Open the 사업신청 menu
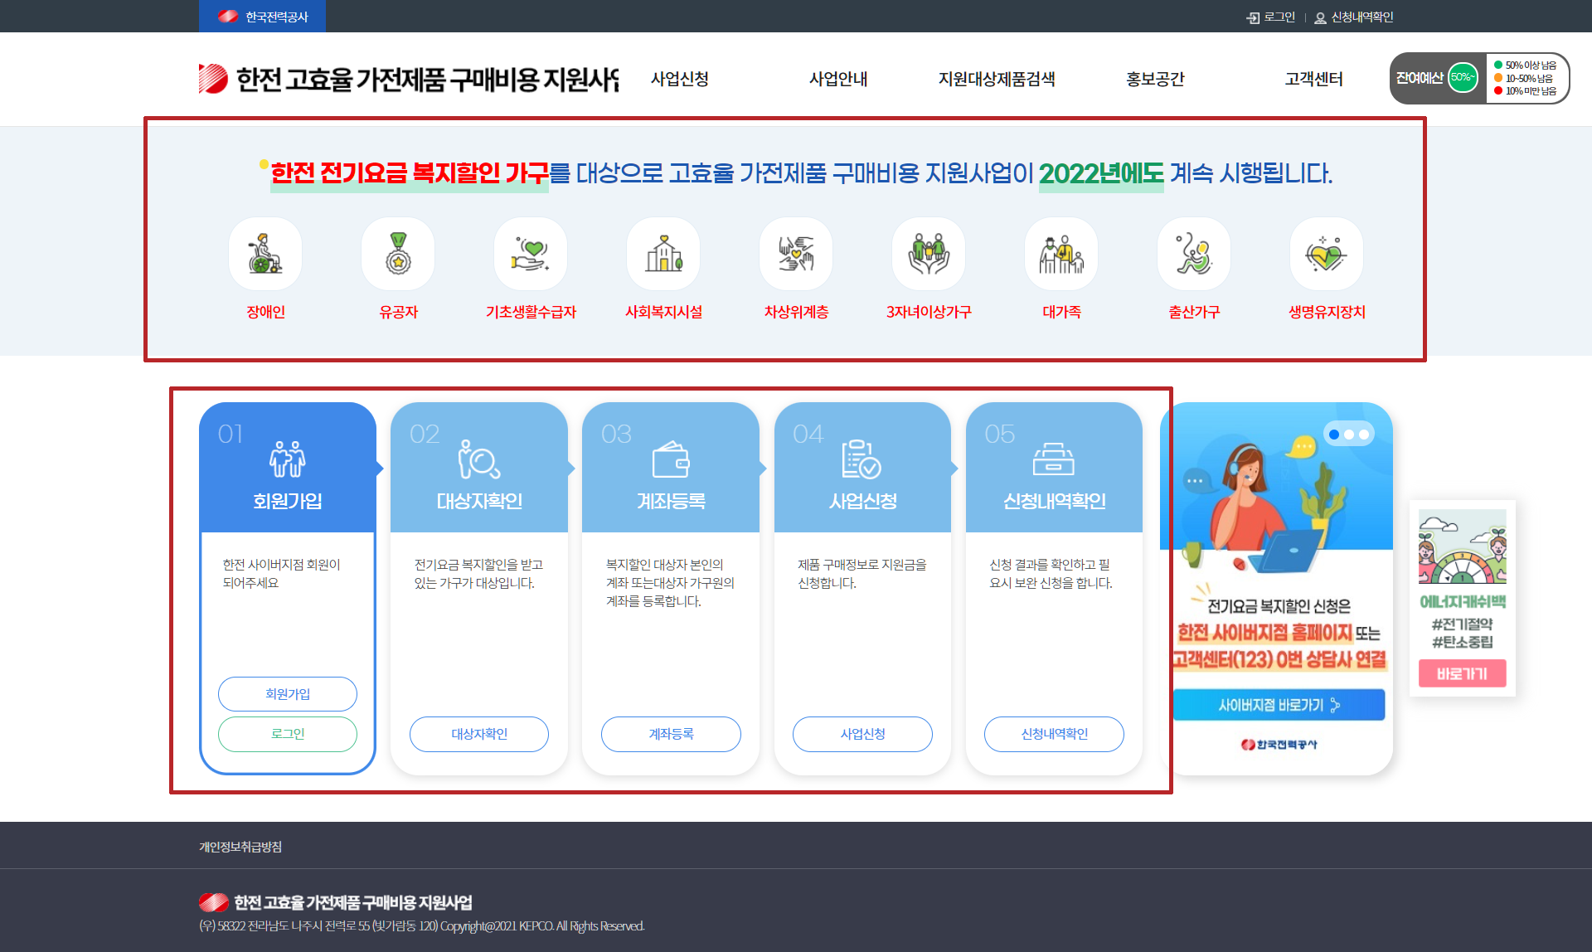The height and width of the screenshot is (952, 1592). click(x=679, y=79)
